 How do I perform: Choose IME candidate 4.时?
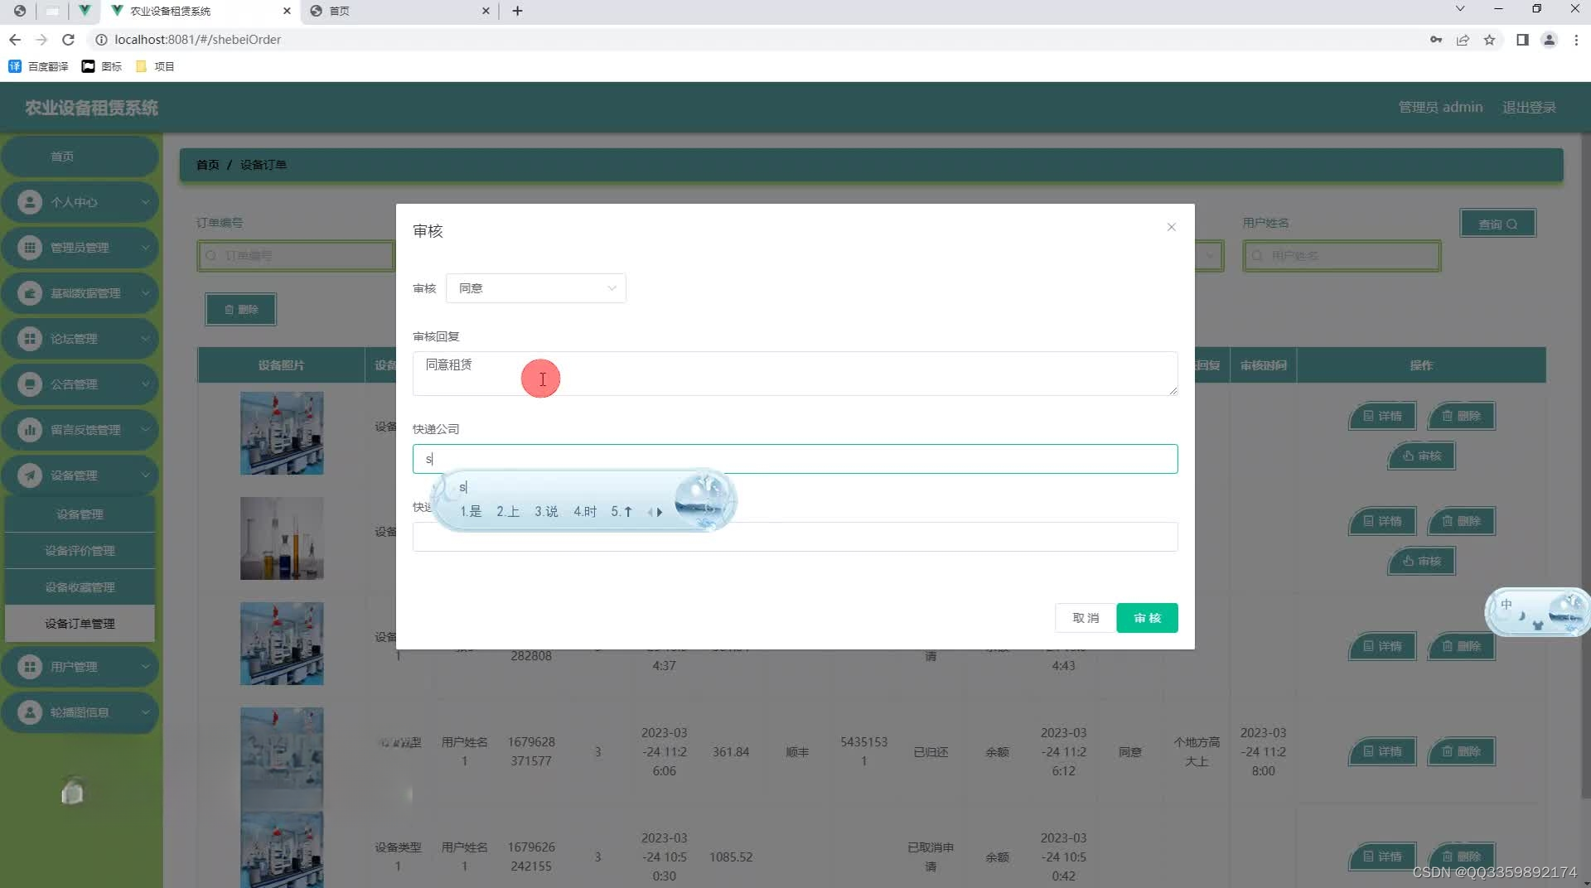click(585, 512)
